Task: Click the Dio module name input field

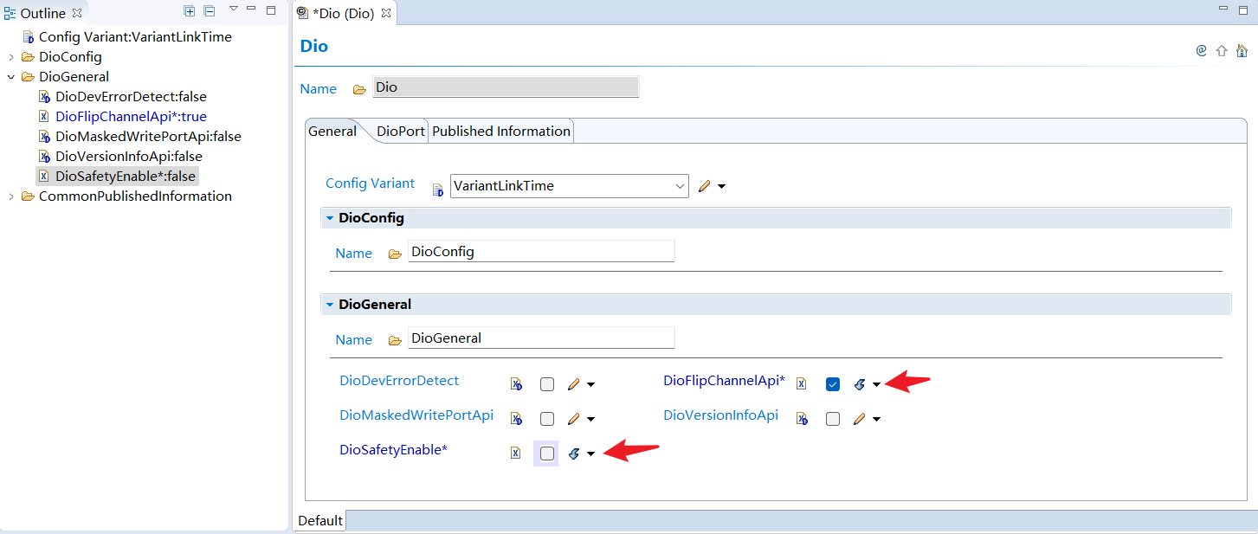Action: click(506, 87)
